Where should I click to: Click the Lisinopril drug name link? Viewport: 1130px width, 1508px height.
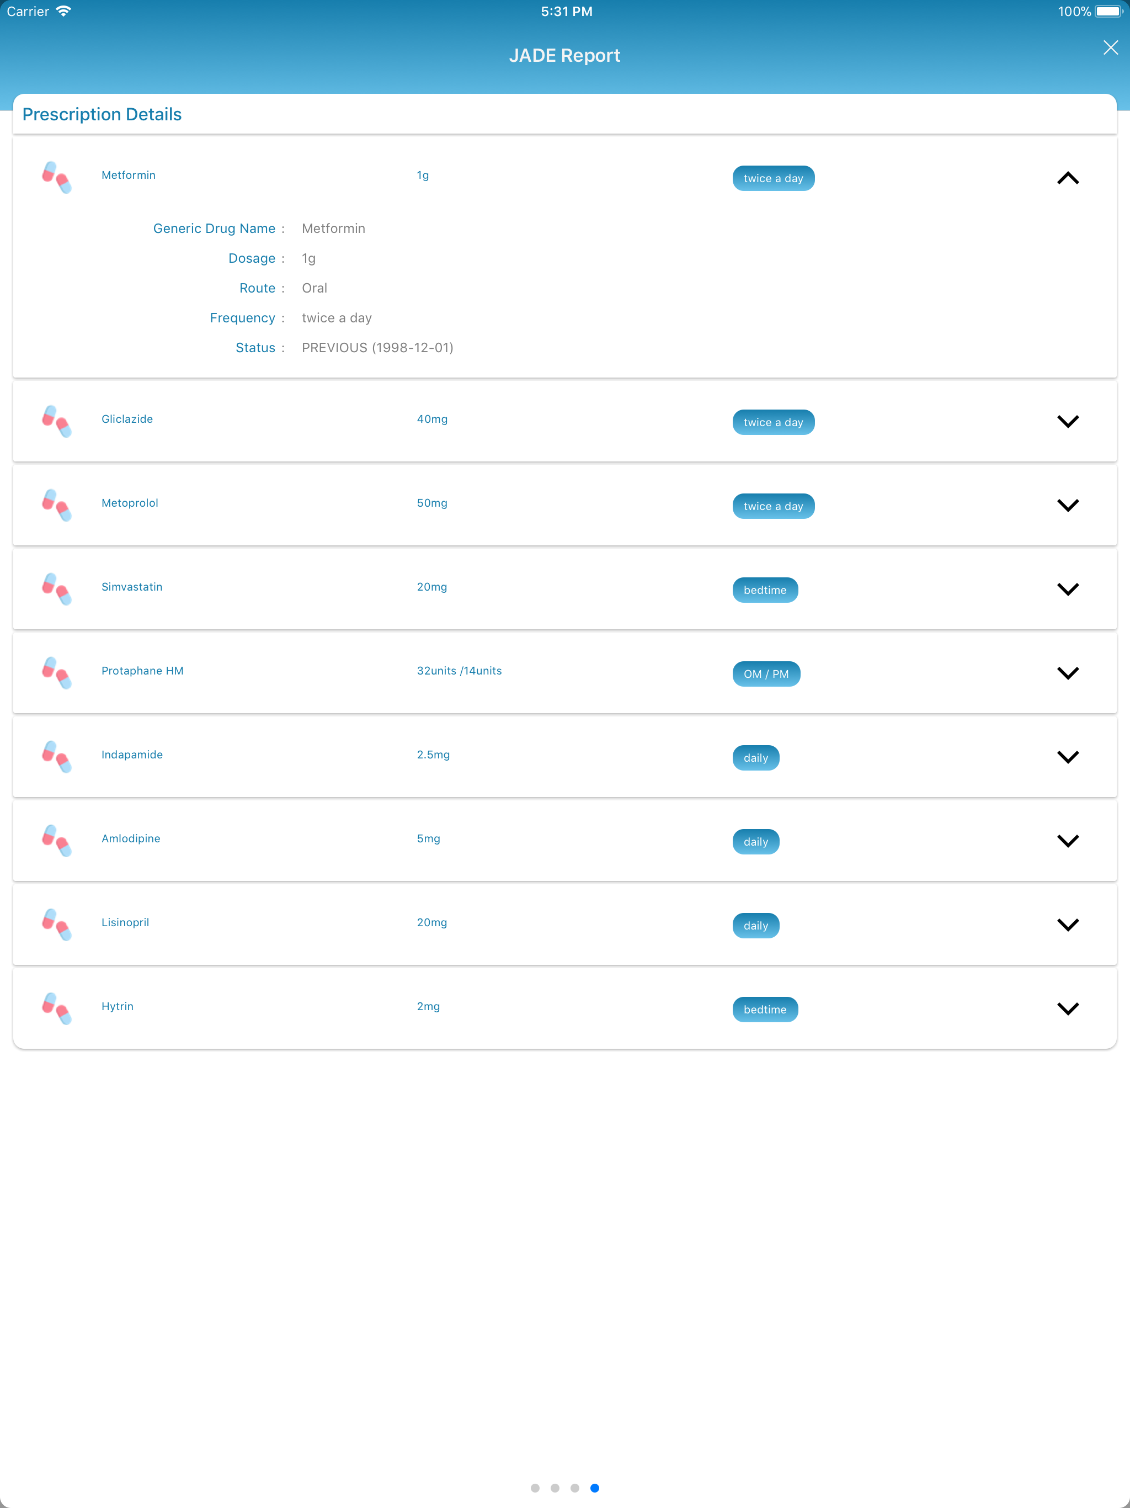(125, 922)
